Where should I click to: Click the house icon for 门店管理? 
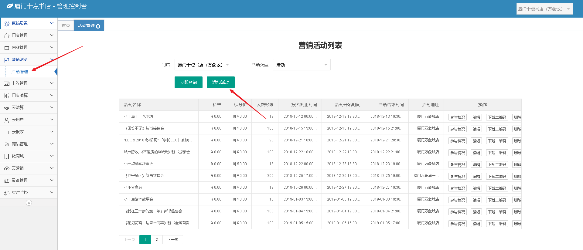point(7,36)
